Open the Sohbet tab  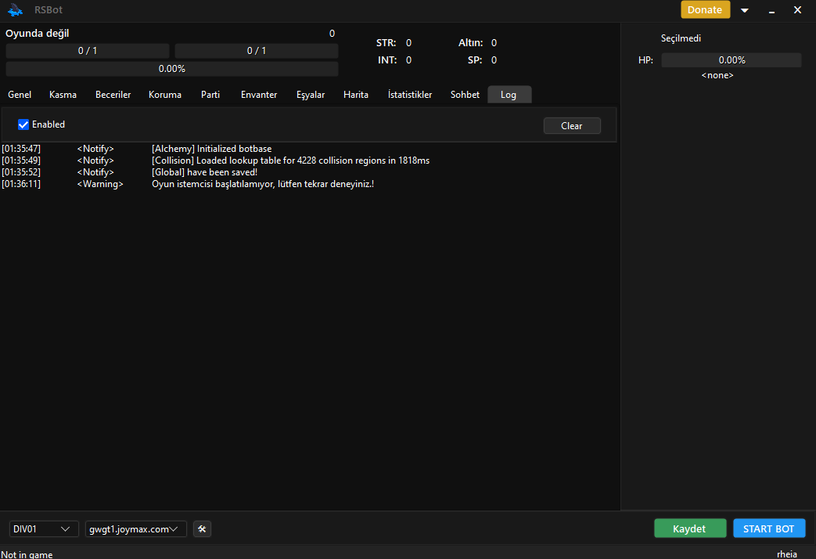(465, 94)
